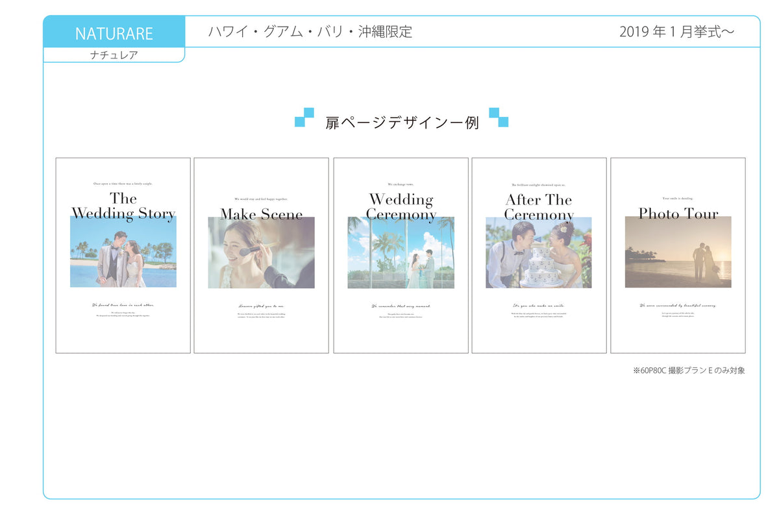This screenshot has height=516, width=779.
Task: Click the blue NATURARE tab
Action: [x=114, y=33]
